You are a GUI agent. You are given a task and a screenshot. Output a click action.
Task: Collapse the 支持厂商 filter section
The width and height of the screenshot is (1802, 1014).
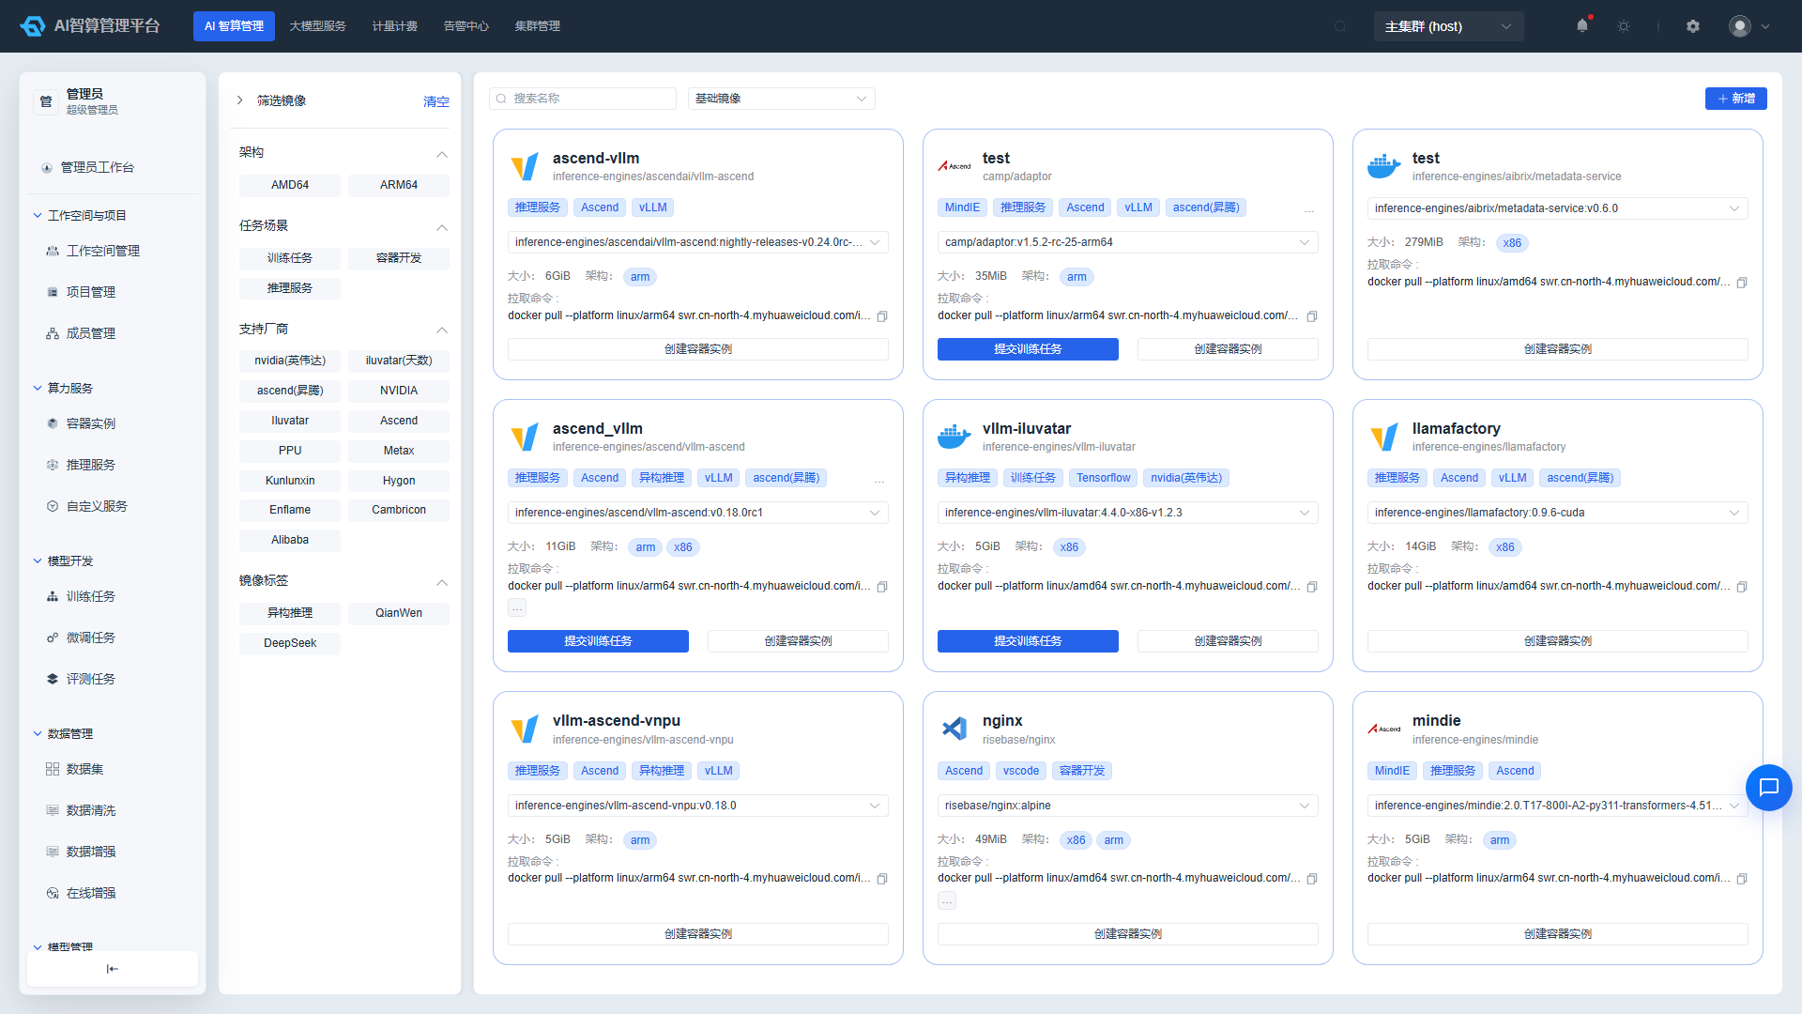coord(442,330)
